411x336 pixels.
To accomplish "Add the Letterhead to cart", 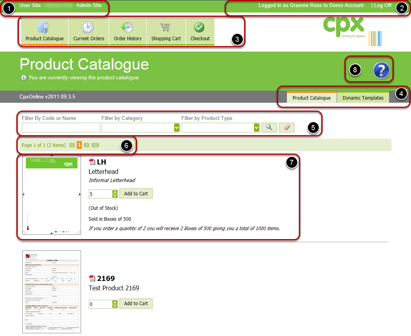I will click(136, 194).
